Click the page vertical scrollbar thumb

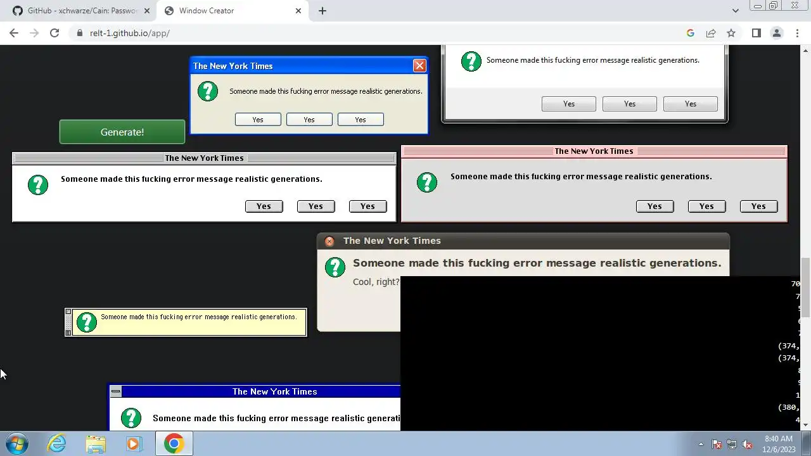tap(805, 287)
